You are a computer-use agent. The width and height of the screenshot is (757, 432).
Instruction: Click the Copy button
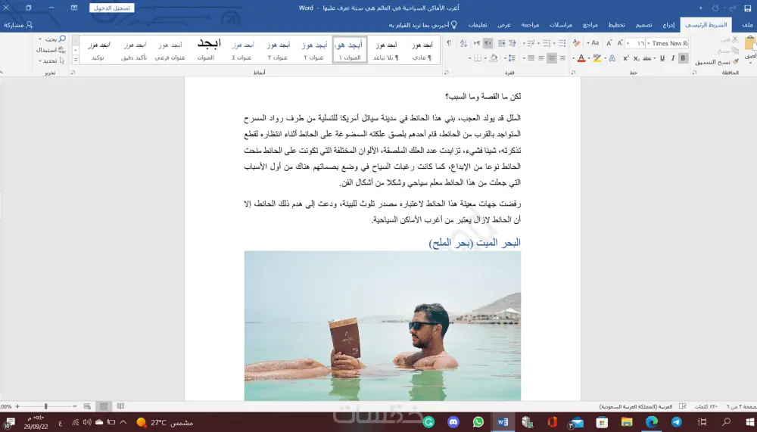coord(728,50)
